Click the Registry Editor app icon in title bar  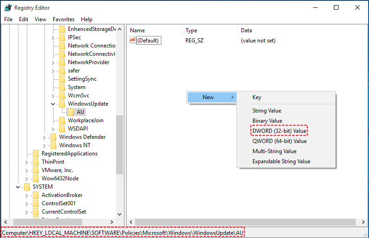tap(8, 7)
